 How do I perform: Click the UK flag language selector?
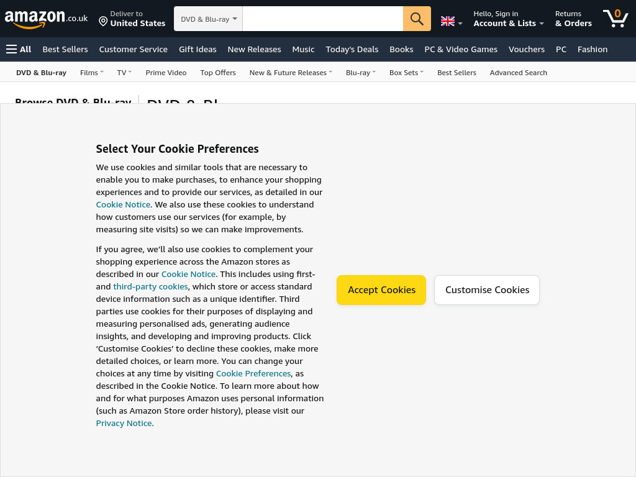452,21
